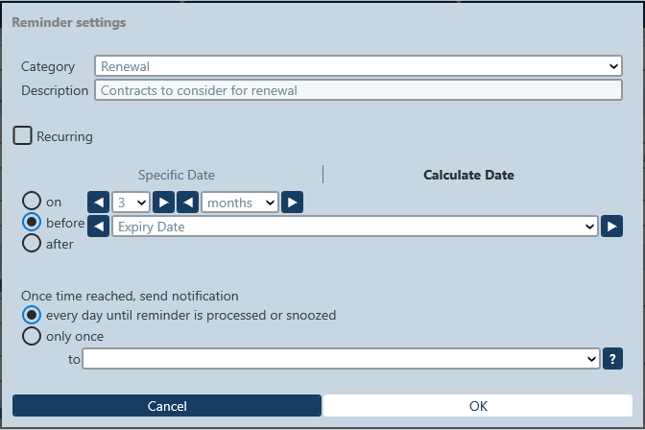Select every day until processed option
This screenshot has width=645, height=430.
coord(32,315)
